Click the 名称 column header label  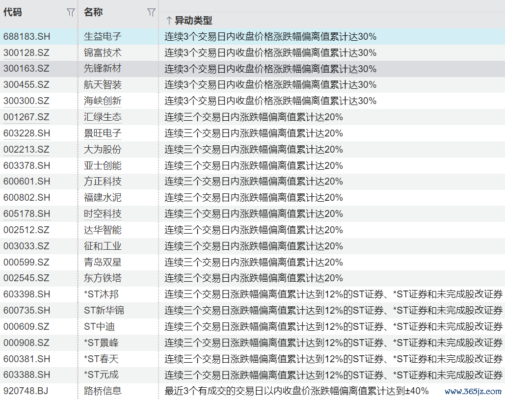coord(93,13)
